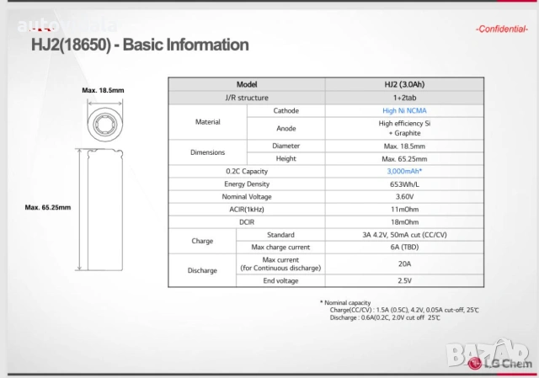Viewport: 539px width, 378px height.
Task: Click the "Max. 65.25mm" label beside the battery drawing
Action: tap(48, 208)
